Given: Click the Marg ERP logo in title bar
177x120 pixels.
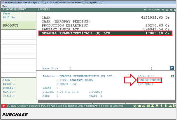Looking at the screenshot, I should tap(3, 3).
